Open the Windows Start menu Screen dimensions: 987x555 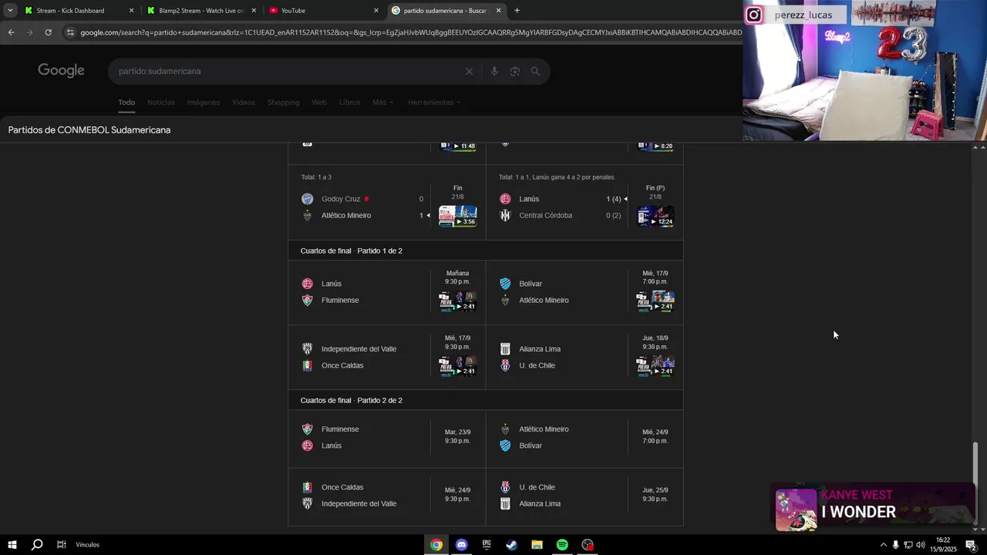point(12,545)
